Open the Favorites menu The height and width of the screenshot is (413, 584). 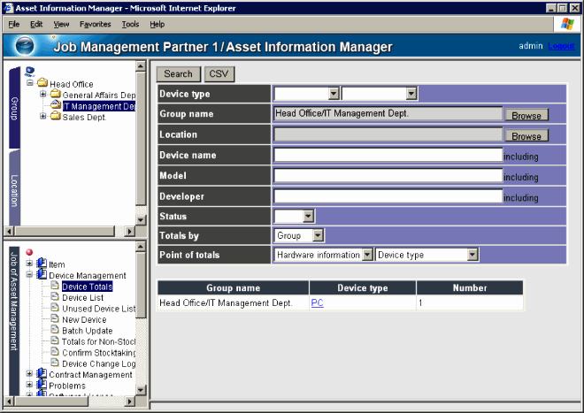coord(95,24)
